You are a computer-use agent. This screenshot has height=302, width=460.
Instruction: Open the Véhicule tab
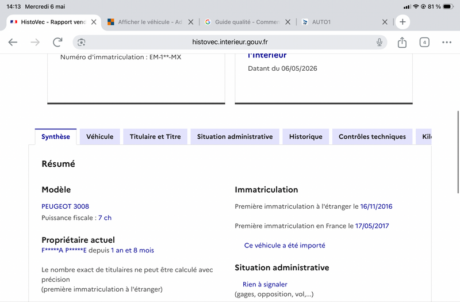tap(99, 137)
